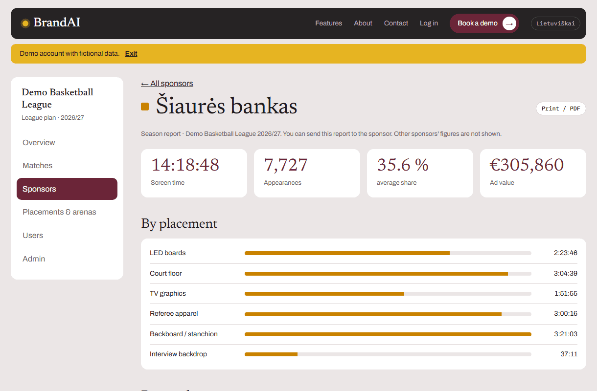Open Placements & arenas in the sidebar
Screen dimensions: 597x391
click(67, 212)
